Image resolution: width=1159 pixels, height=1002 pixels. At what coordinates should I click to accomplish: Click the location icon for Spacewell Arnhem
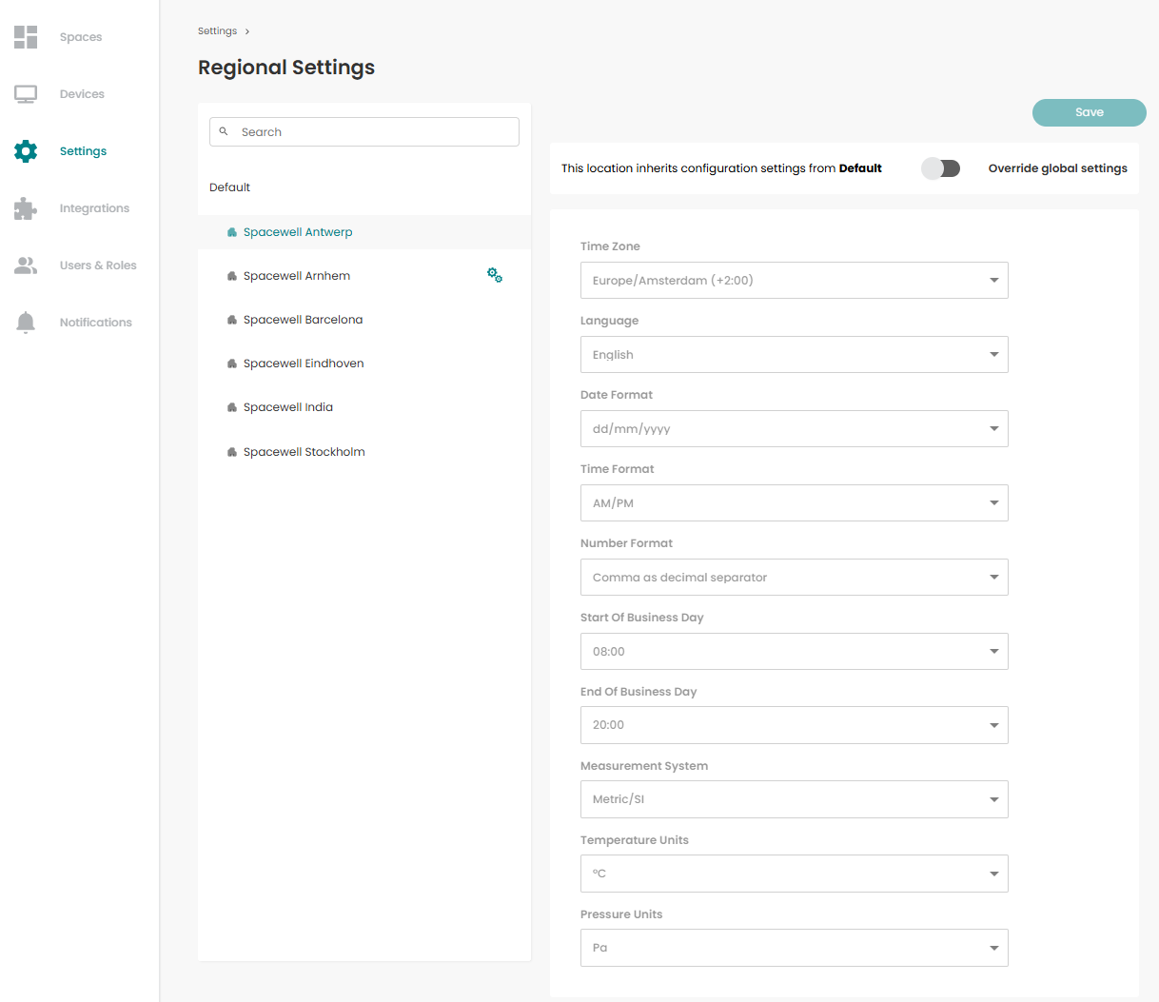tap(231, 276)
